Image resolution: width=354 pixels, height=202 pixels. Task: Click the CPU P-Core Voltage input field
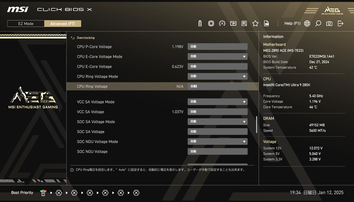tap(217, 47)
